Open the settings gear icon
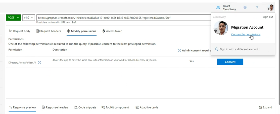Image resolution: width=280 pixels, height=114 pixels. [x=245, y=7]
